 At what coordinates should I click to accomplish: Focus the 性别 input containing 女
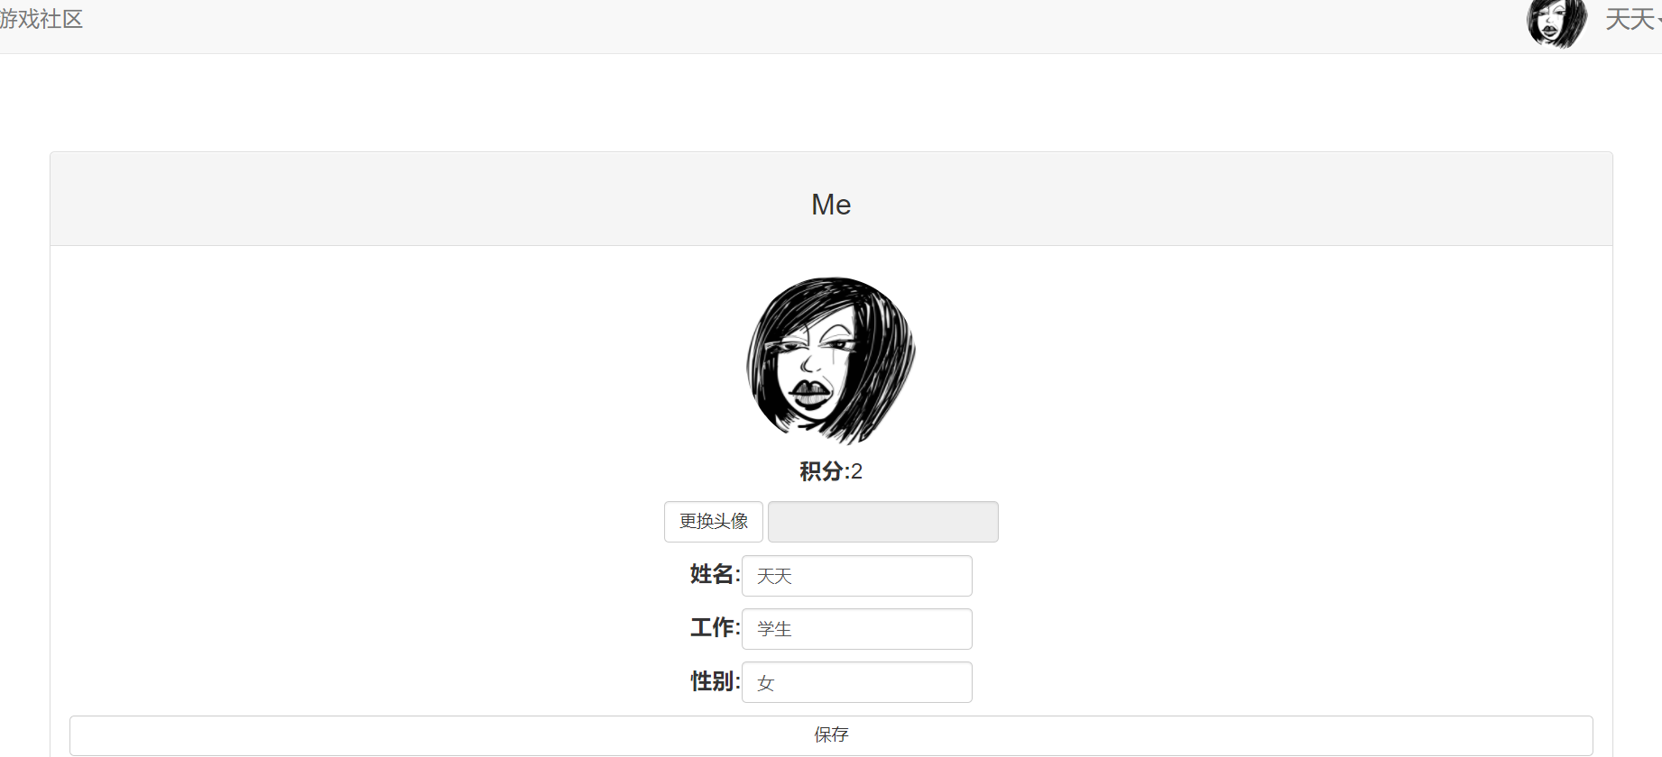(857, 682)
